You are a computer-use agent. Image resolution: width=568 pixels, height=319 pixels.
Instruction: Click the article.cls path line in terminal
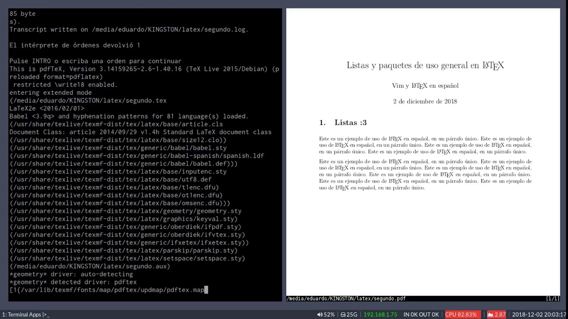(x=116, y=124)
